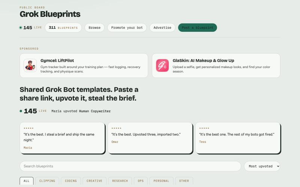Filter by the RESEARCH tab
The height and width of the screenshot is (187, 300).
pyautogui.click(x=120, y=181)
